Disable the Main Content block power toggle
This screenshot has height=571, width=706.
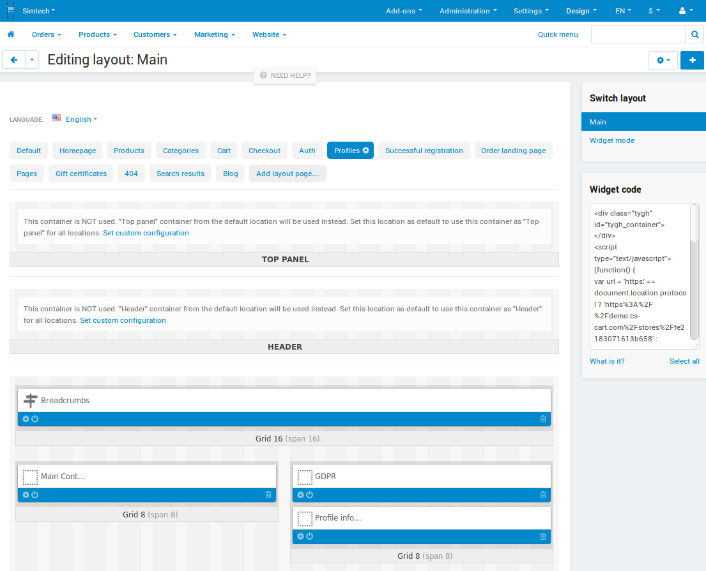(35, 494)
